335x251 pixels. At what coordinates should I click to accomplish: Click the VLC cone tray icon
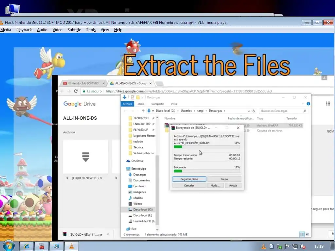tap(264, 246)
